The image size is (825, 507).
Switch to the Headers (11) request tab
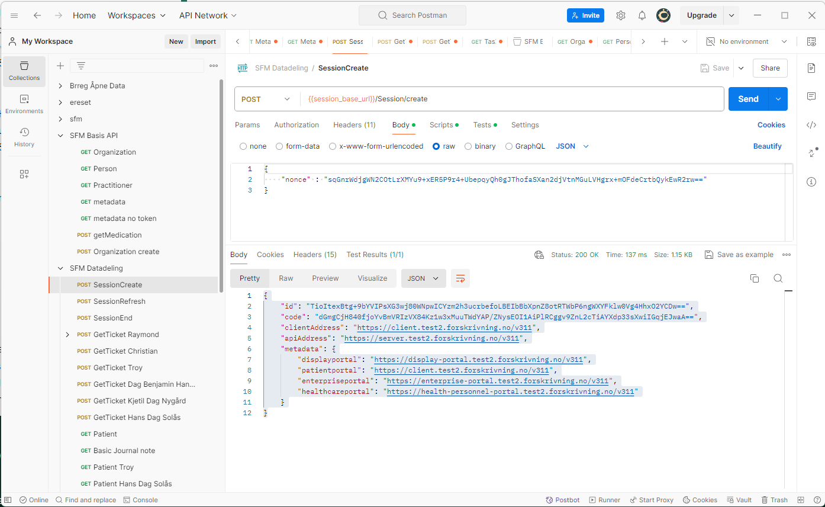coord(355,125)
